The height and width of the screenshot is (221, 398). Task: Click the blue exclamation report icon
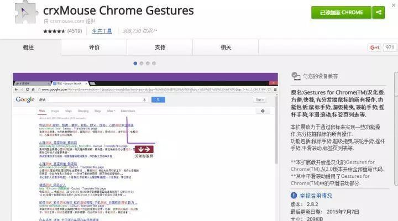[x=294, y=196]
